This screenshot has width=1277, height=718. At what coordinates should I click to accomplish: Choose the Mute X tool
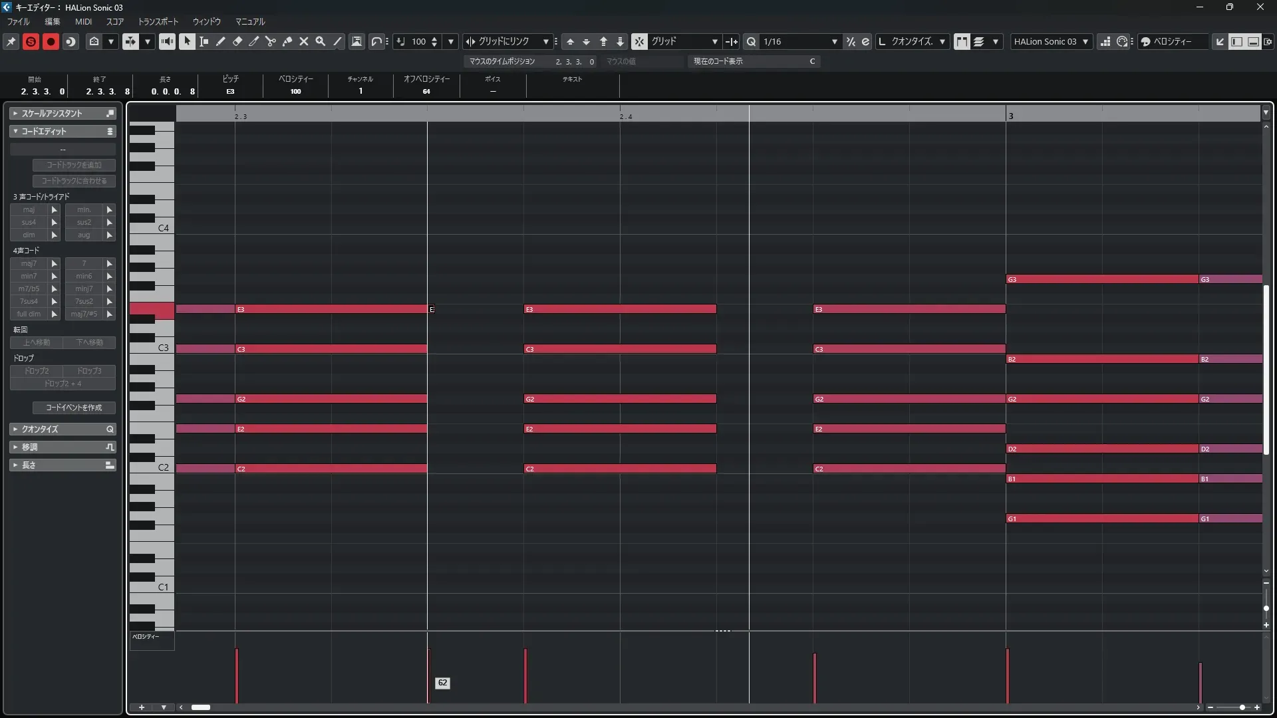pos(304,41)
